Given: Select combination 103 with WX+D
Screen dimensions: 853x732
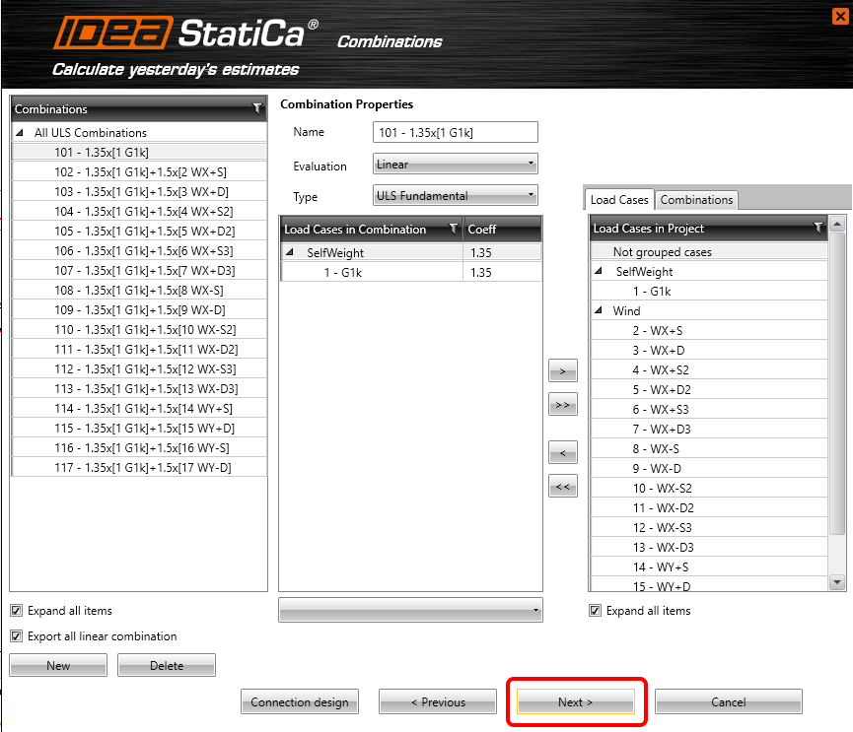Looking at the screenshot, I should [x=139, y=191].
